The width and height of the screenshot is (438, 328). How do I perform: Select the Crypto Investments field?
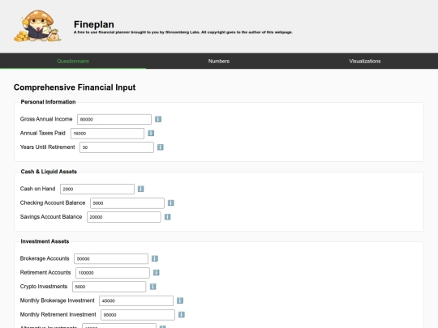click(109, 287)
